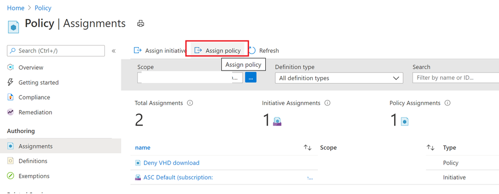Screen dimensions: 499x194
Task: Sort by Scope column arrows
Action: pyautogui.click(x=430, y=147)
